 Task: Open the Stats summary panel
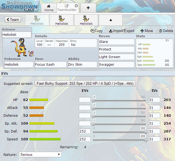coord(155,53)
